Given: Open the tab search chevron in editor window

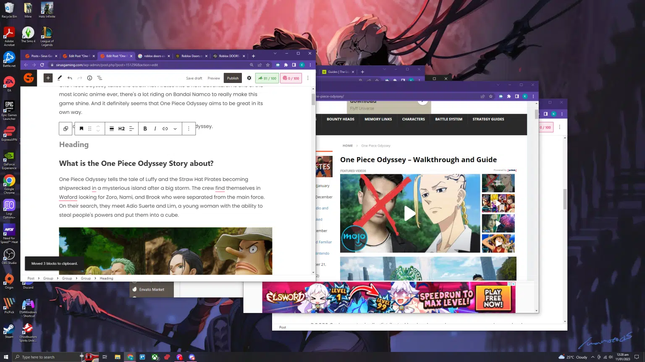Looking at the screenshot, I should pyautogui.click(x=275, y=53).
